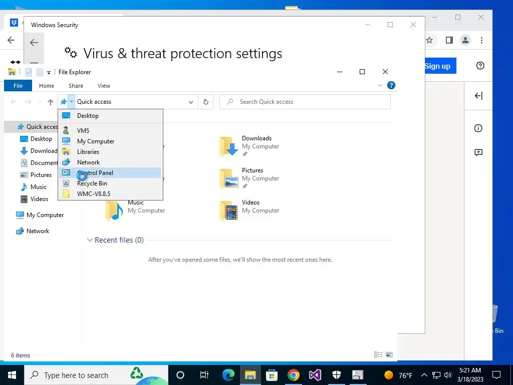Launch Microsoft Edge from the taskbar
Image resolution: width=513 pixels, height=385 pixels.
click(228, 375)
